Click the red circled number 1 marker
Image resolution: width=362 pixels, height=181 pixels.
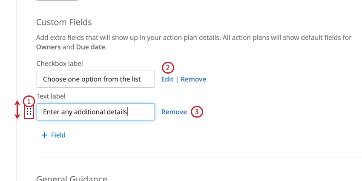pyautogui.click(x=29, y=101)
